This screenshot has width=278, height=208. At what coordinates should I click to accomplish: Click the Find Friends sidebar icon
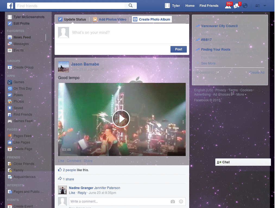[x=10, y=115]
